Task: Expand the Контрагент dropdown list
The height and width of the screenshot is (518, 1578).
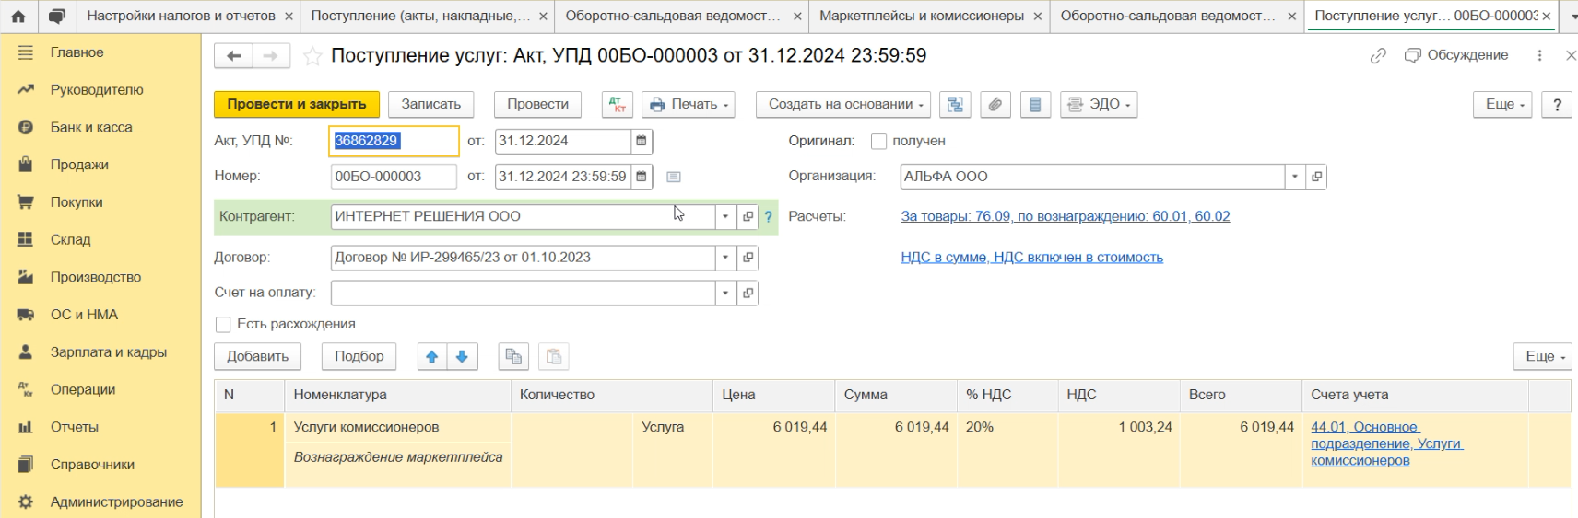Action: 725,217
